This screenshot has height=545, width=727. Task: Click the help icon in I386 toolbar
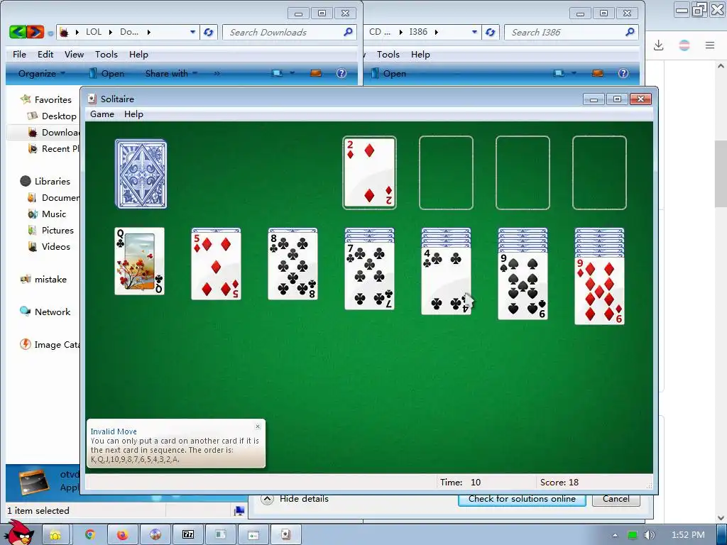click(x=623, y=73)
